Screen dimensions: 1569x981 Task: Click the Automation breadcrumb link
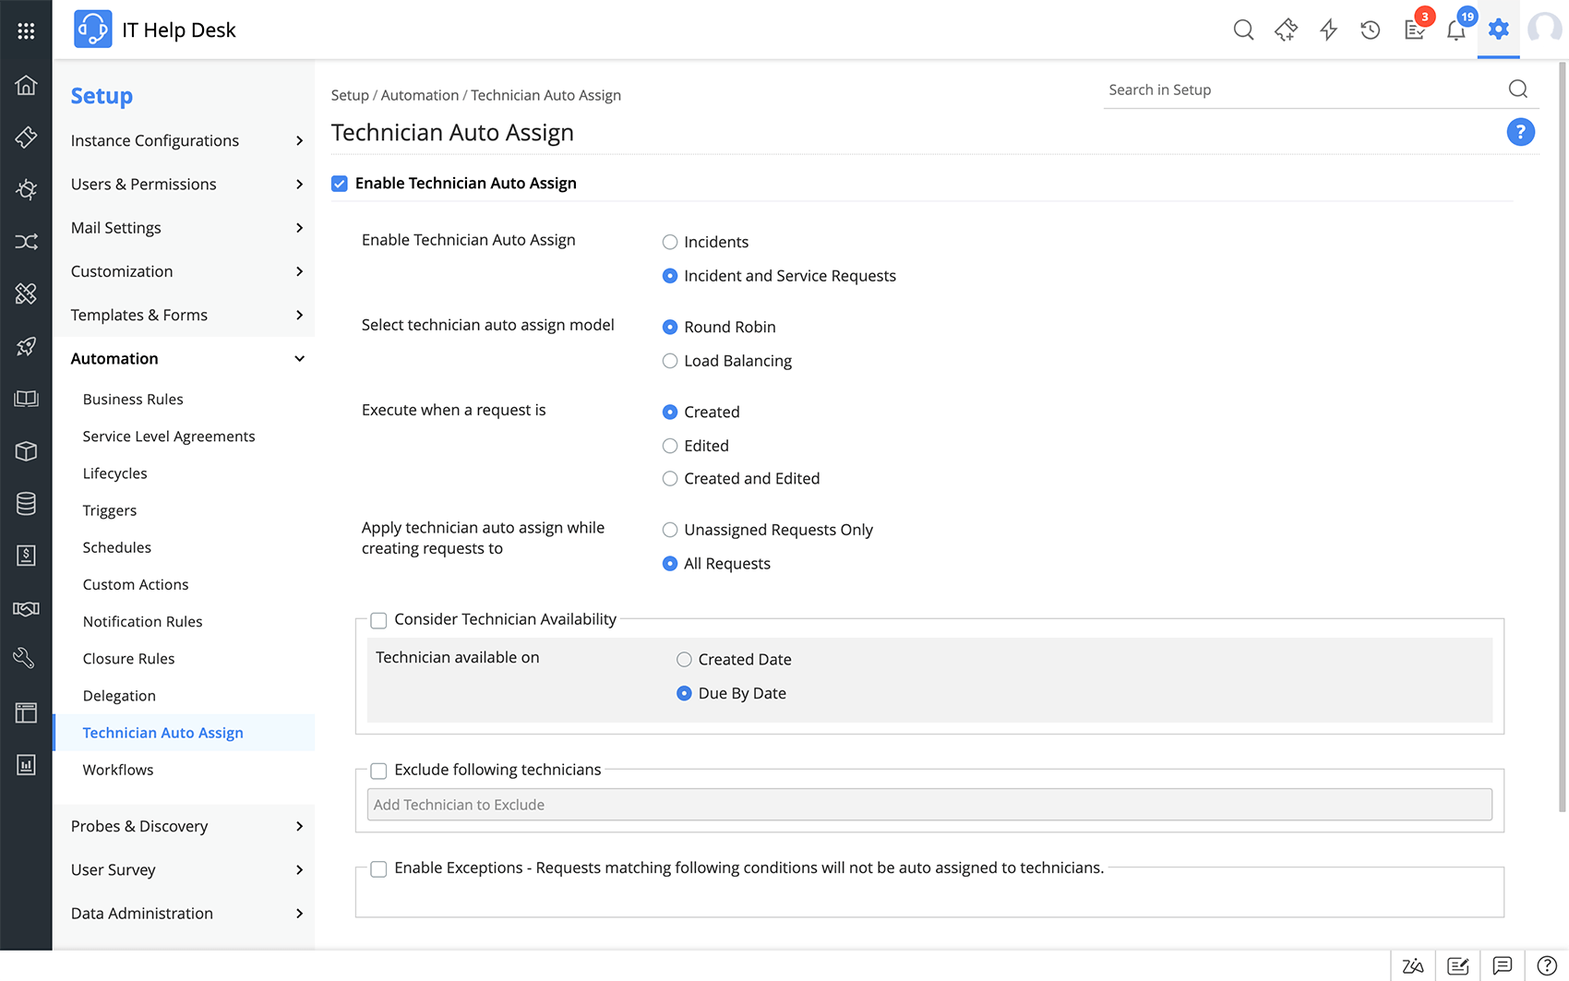pyautogui.click(x=420, y=95)
